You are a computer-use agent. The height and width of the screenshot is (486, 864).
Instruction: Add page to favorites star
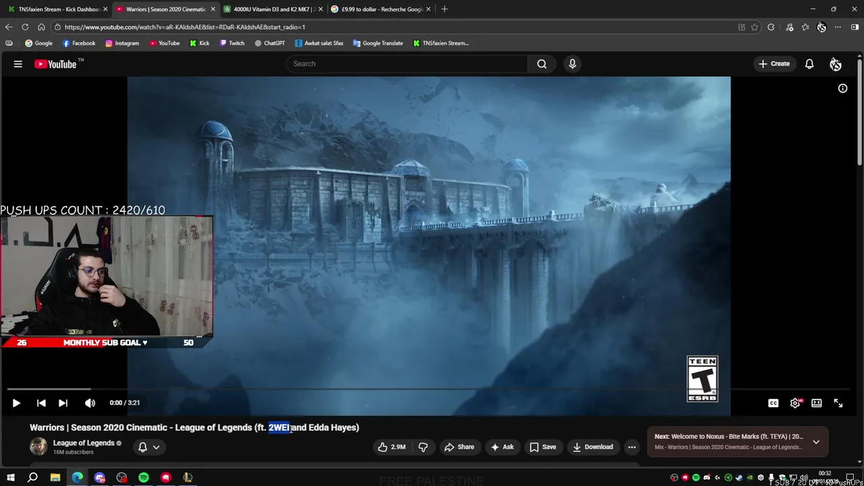click(x=755, y=27)
